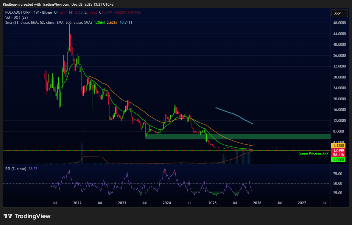
Task: Click the 48.0000 price axis label
Action: [x=339, y=23]
